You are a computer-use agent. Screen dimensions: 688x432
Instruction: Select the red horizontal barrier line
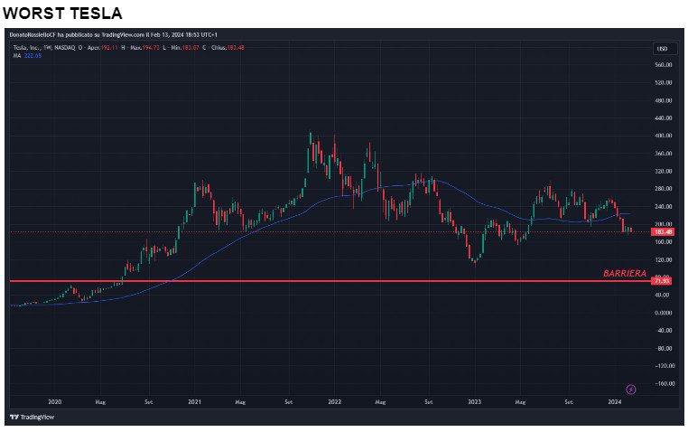330,281
